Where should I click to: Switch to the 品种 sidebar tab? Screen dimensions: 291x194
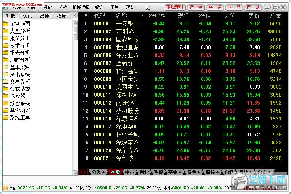pos(44,16)
